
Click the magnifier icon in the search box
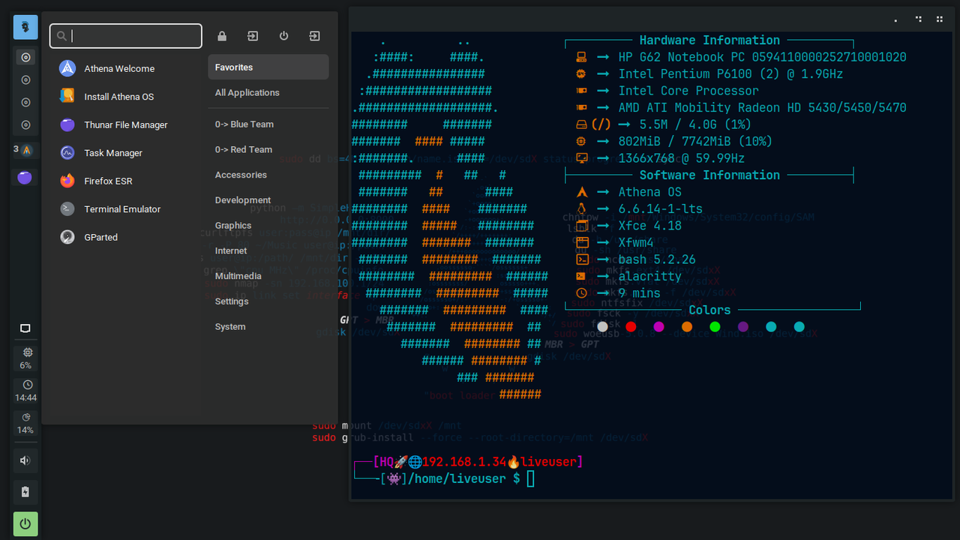click(x=61, y=36)
